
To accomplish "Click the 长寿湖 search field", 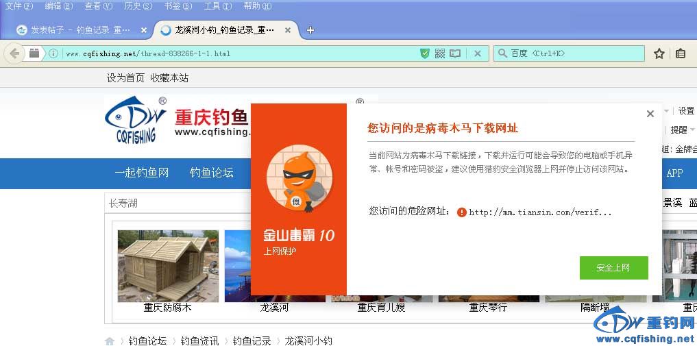I will [x=178, y=203].
